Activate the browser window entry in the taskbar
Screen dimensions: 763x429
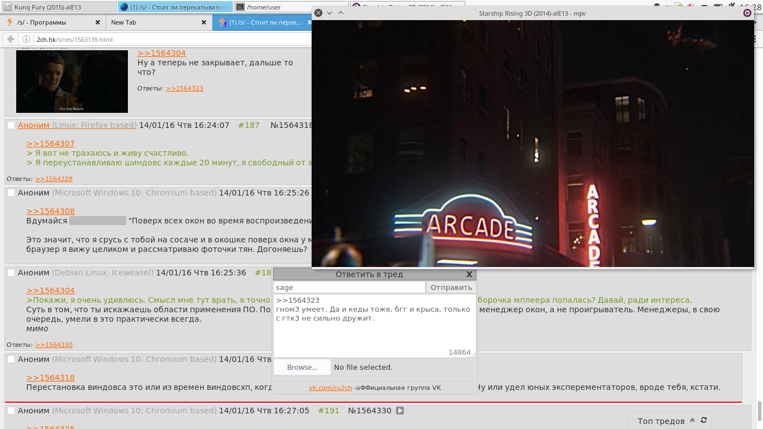(x=175, y=7)
